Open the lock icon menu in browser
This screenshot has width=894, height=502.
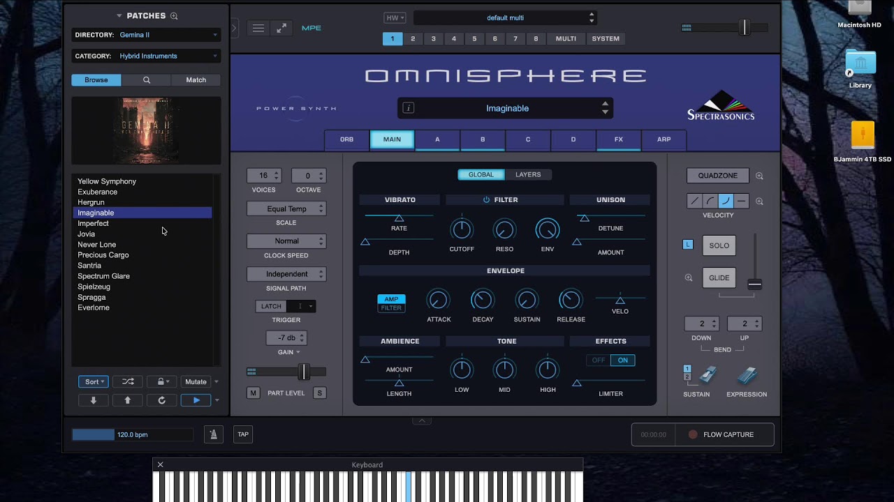point(163,381)
